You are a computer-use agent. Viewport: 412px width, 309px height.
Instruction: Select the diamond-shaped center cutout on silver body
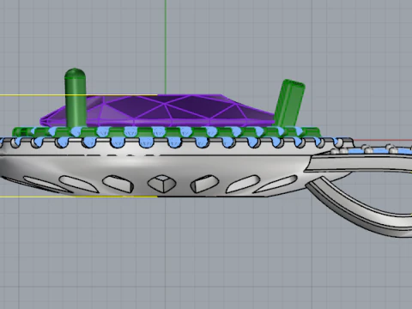point(161,183)
